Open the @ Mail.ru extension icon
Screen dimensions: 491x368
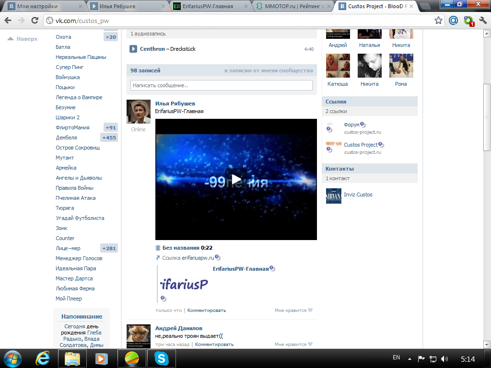pyautogui.click(x=453, y=21)
